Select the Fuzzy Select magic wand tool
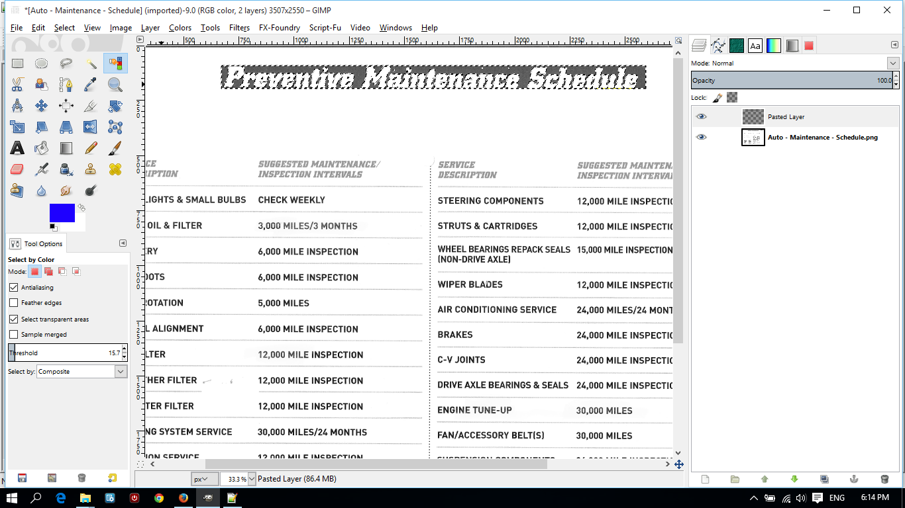The width and height of the screenshot is (905, 508). point(91,63)
